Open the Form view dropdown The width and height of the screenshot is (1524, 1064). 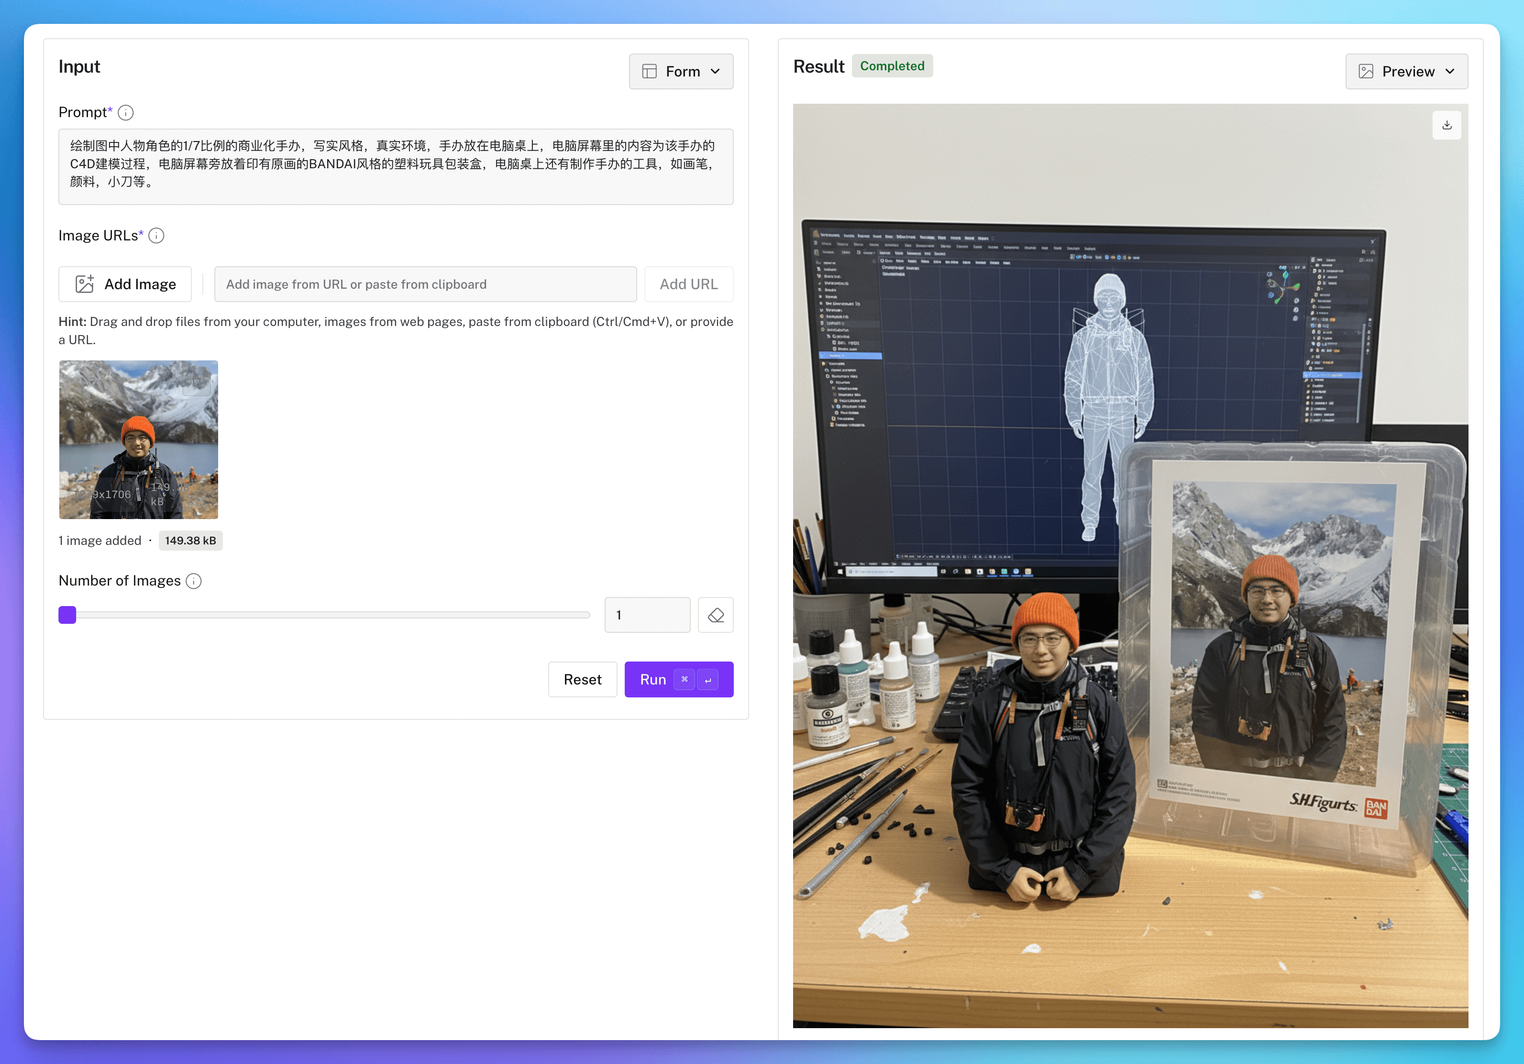click(x=681, y=72)
